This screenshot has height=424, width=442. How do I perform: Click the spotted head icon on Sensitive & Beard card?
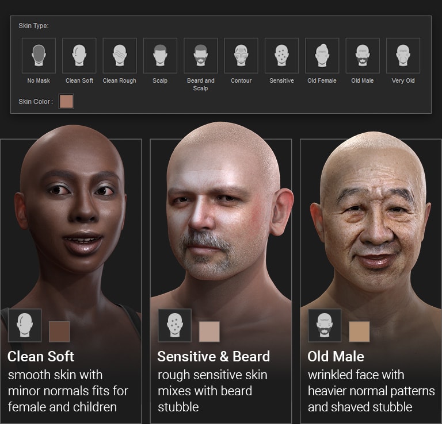(175, 326)
